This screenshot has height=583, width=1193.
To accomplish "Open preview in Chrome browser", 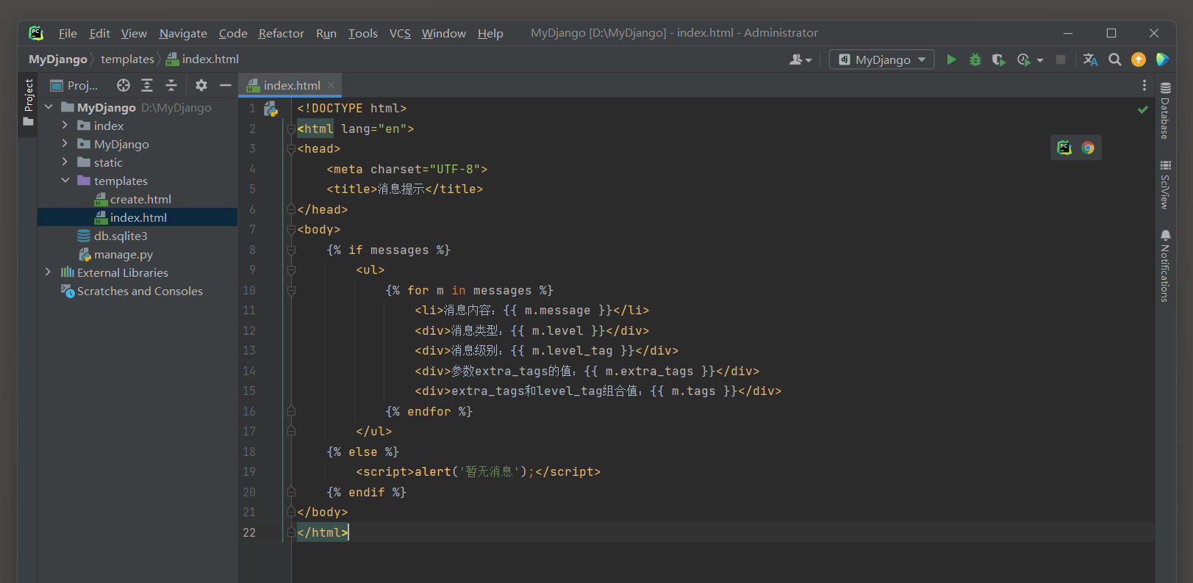I will 1088,148.
